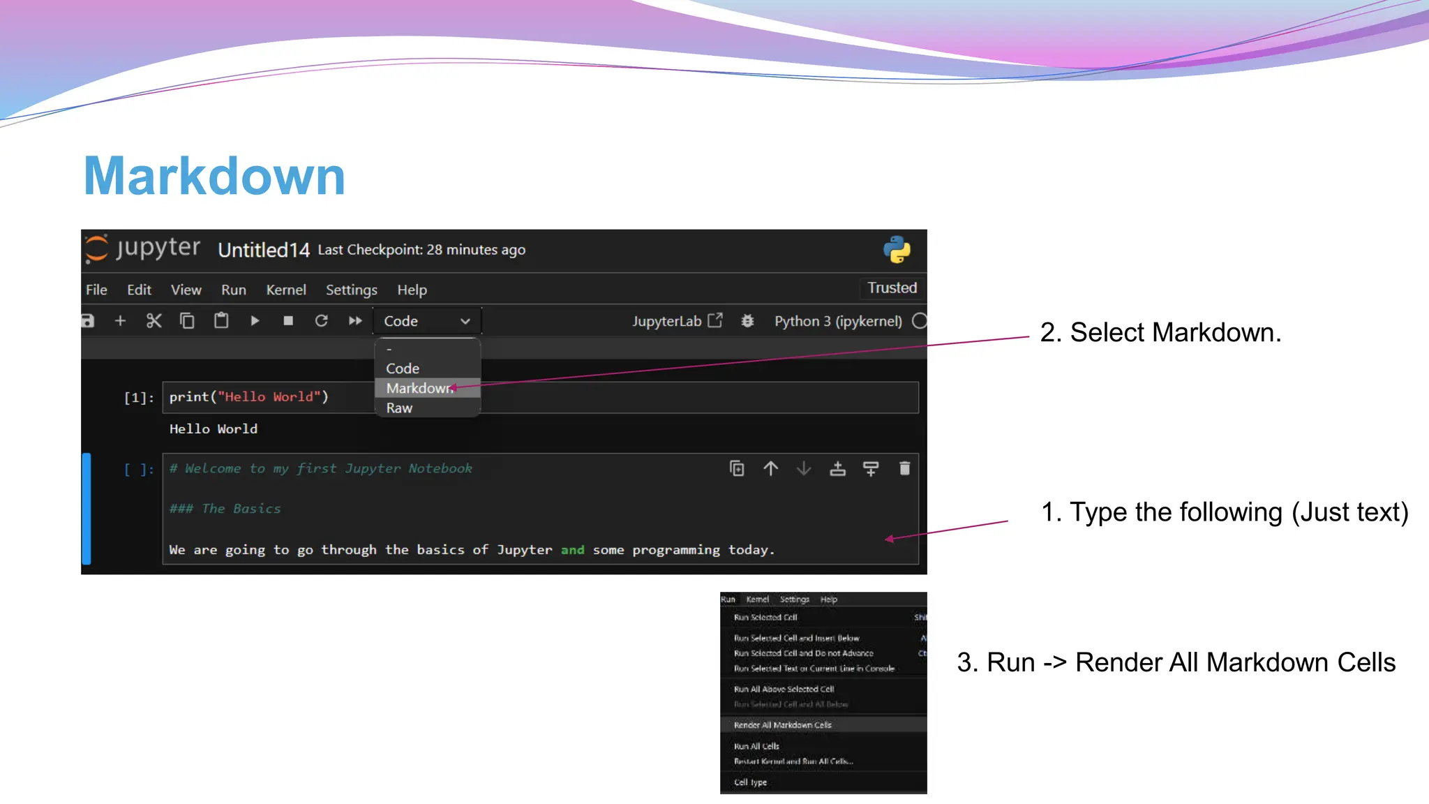Click the empty [ ]: cell prompt
The width and height of the screenshot is (1429, 804).
(x=139, y=470)
